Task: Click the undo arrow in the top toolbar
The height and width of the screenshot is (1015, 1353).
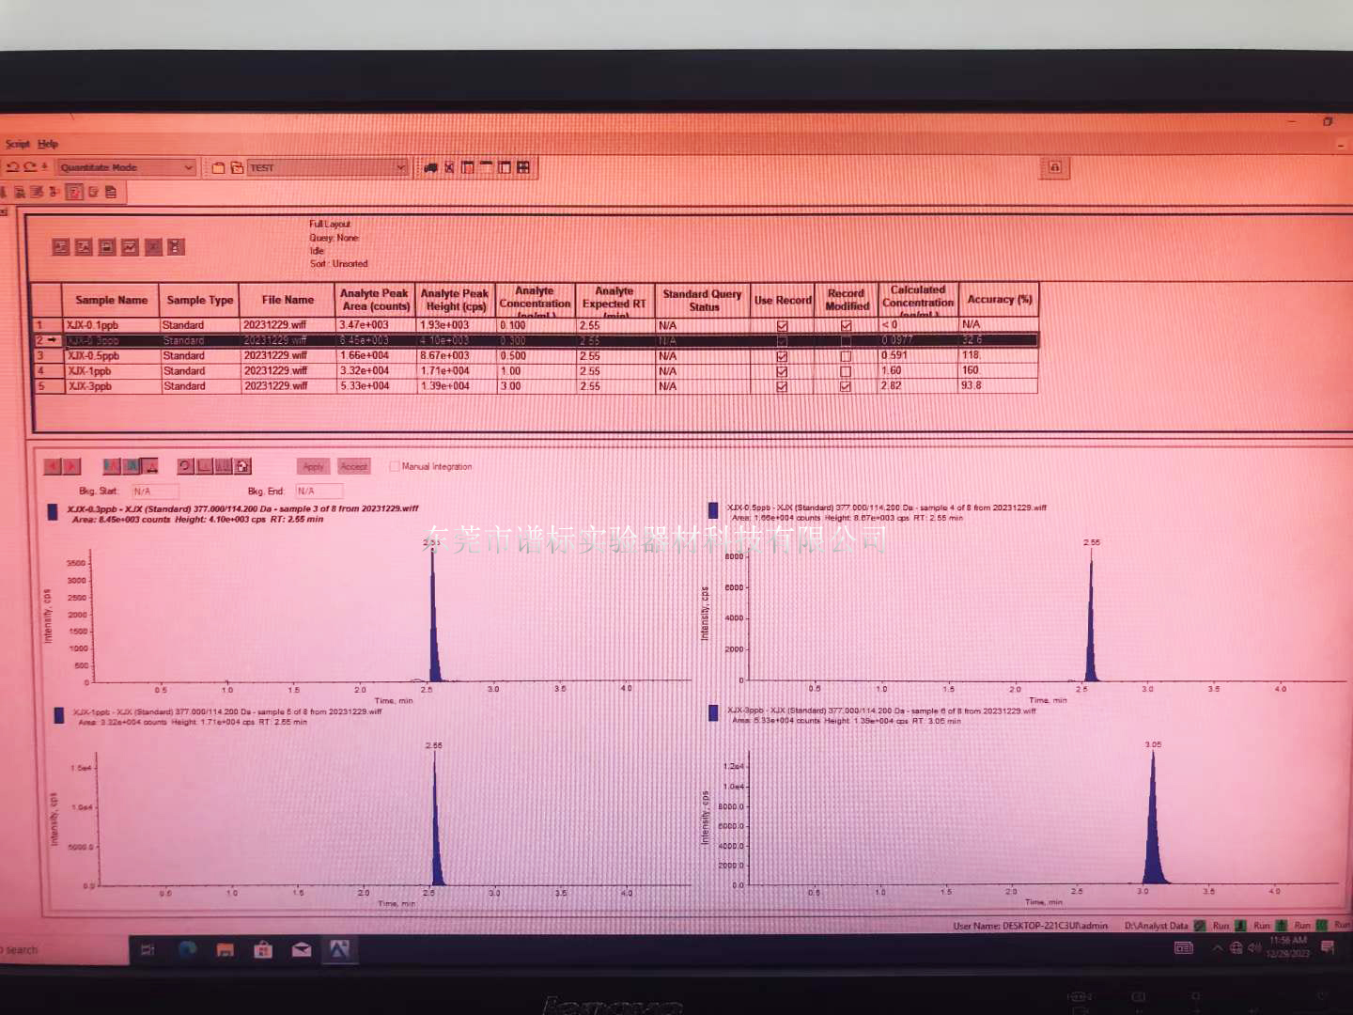Action: click(x=13, y=167)
